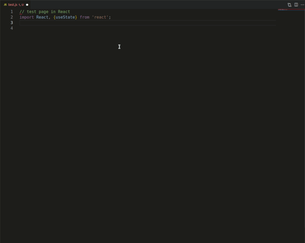Click the empty editor area below the code
Viewport: 305px width, 243px height.
[x=136, y=102]
